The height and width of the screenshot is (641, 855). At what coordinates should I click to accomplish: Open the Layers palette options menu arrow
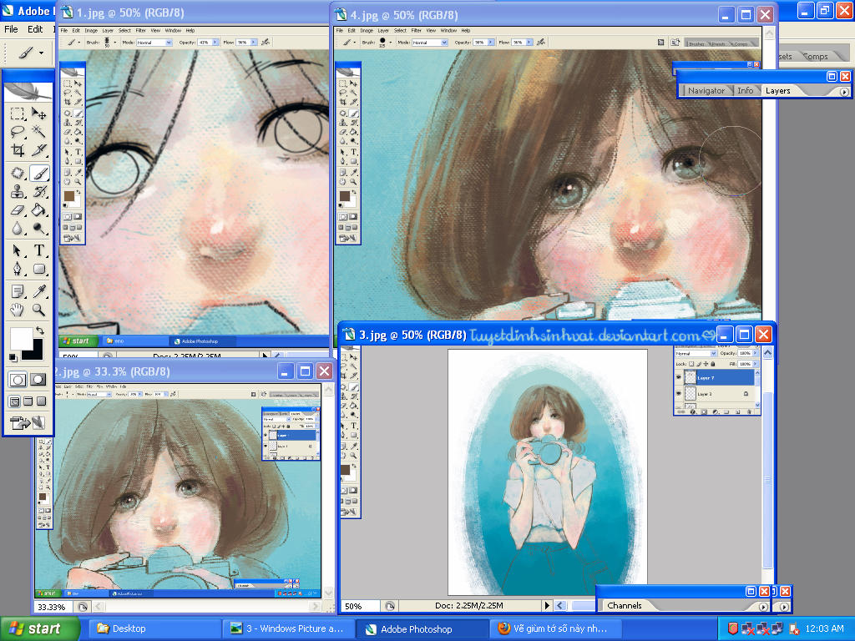(x=844, y=91)
